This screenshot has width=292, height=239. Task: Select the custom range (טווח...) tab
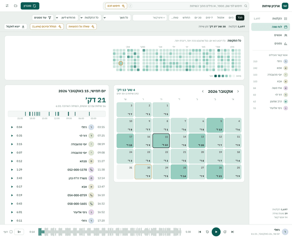pyautogui.click(x=175, y=18)
